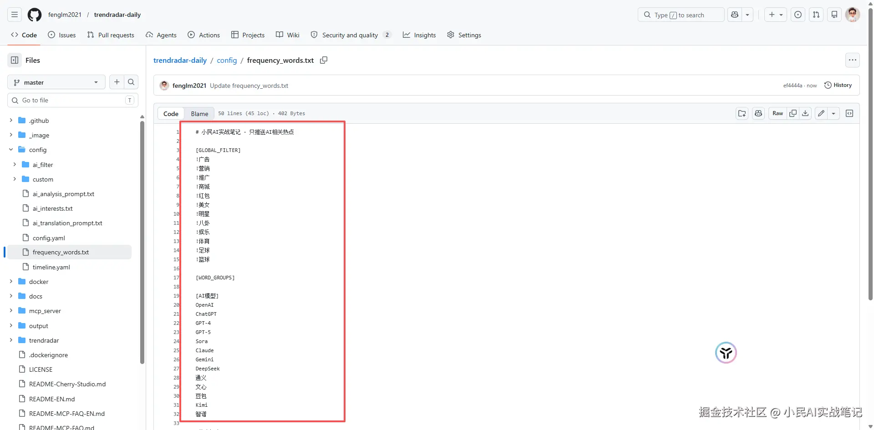Edit this file with pencil icon
This screenshot has height=430, width=874.
pos(821,113)
